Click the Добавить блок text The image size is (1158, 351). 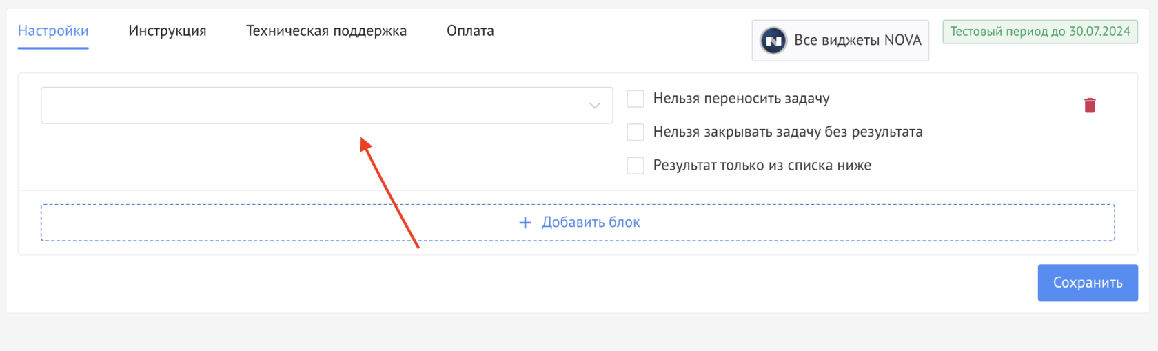pos(591,223)
